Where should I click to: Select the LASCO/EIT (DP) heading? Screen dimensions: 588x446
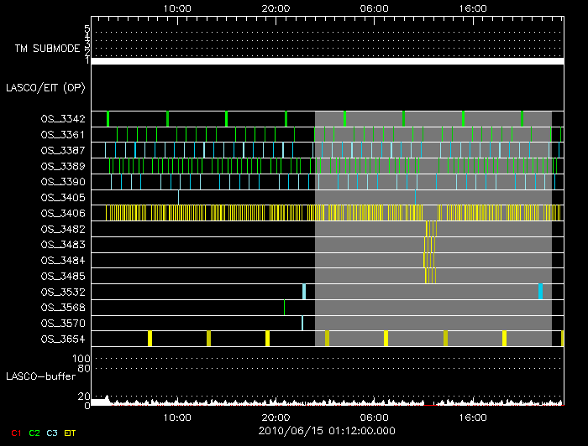click(45, 87)
